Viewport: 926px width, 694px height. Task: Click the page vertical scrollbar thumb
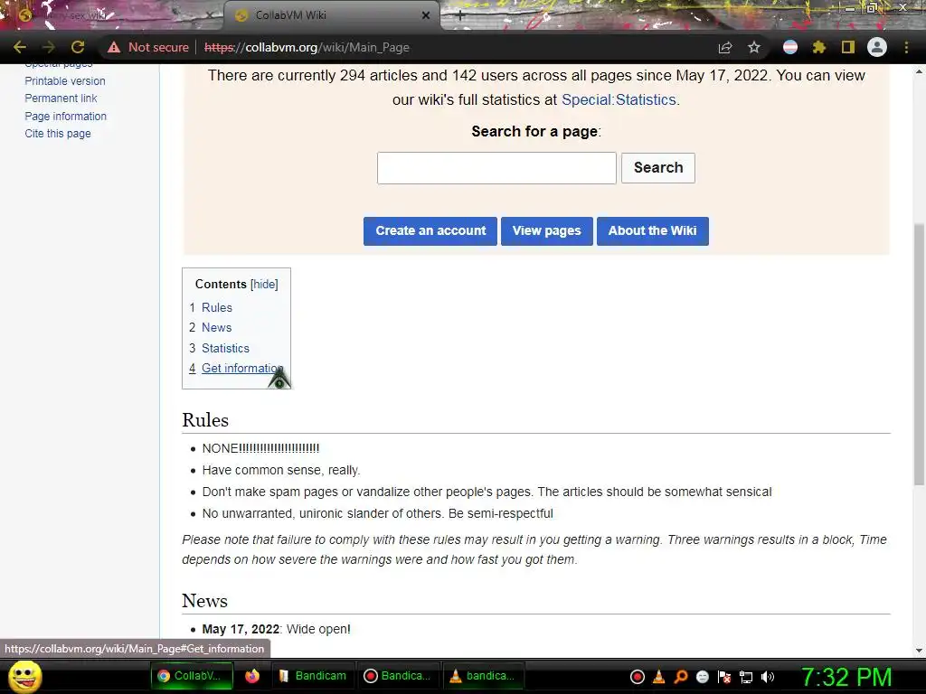click(919, 354)
